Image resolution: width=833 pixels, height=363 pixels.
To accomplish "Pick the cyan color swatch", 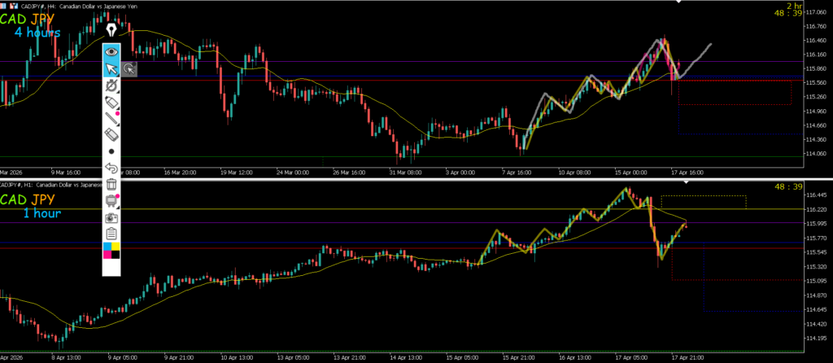I will point(107,246).
